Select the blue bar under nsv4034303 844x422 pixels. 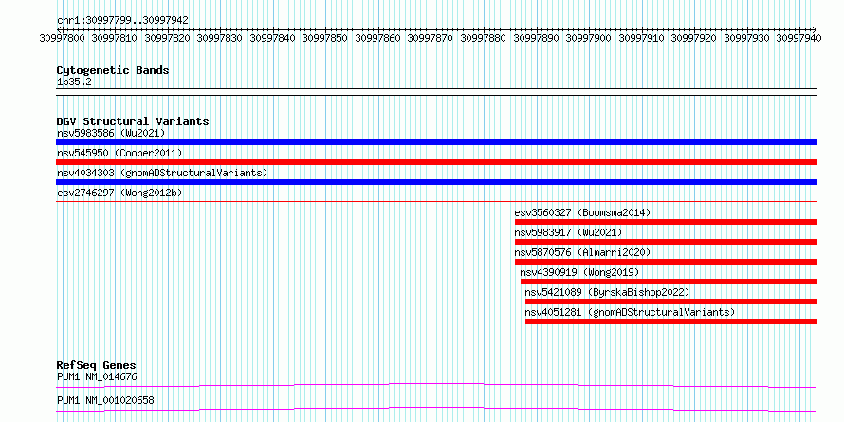click(436, 182)
